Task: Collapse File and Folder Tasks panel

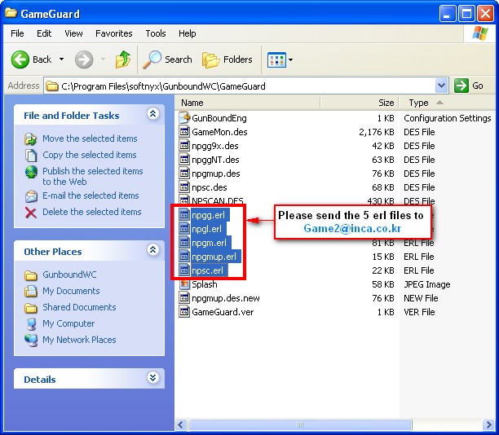Action: point(152,114)
